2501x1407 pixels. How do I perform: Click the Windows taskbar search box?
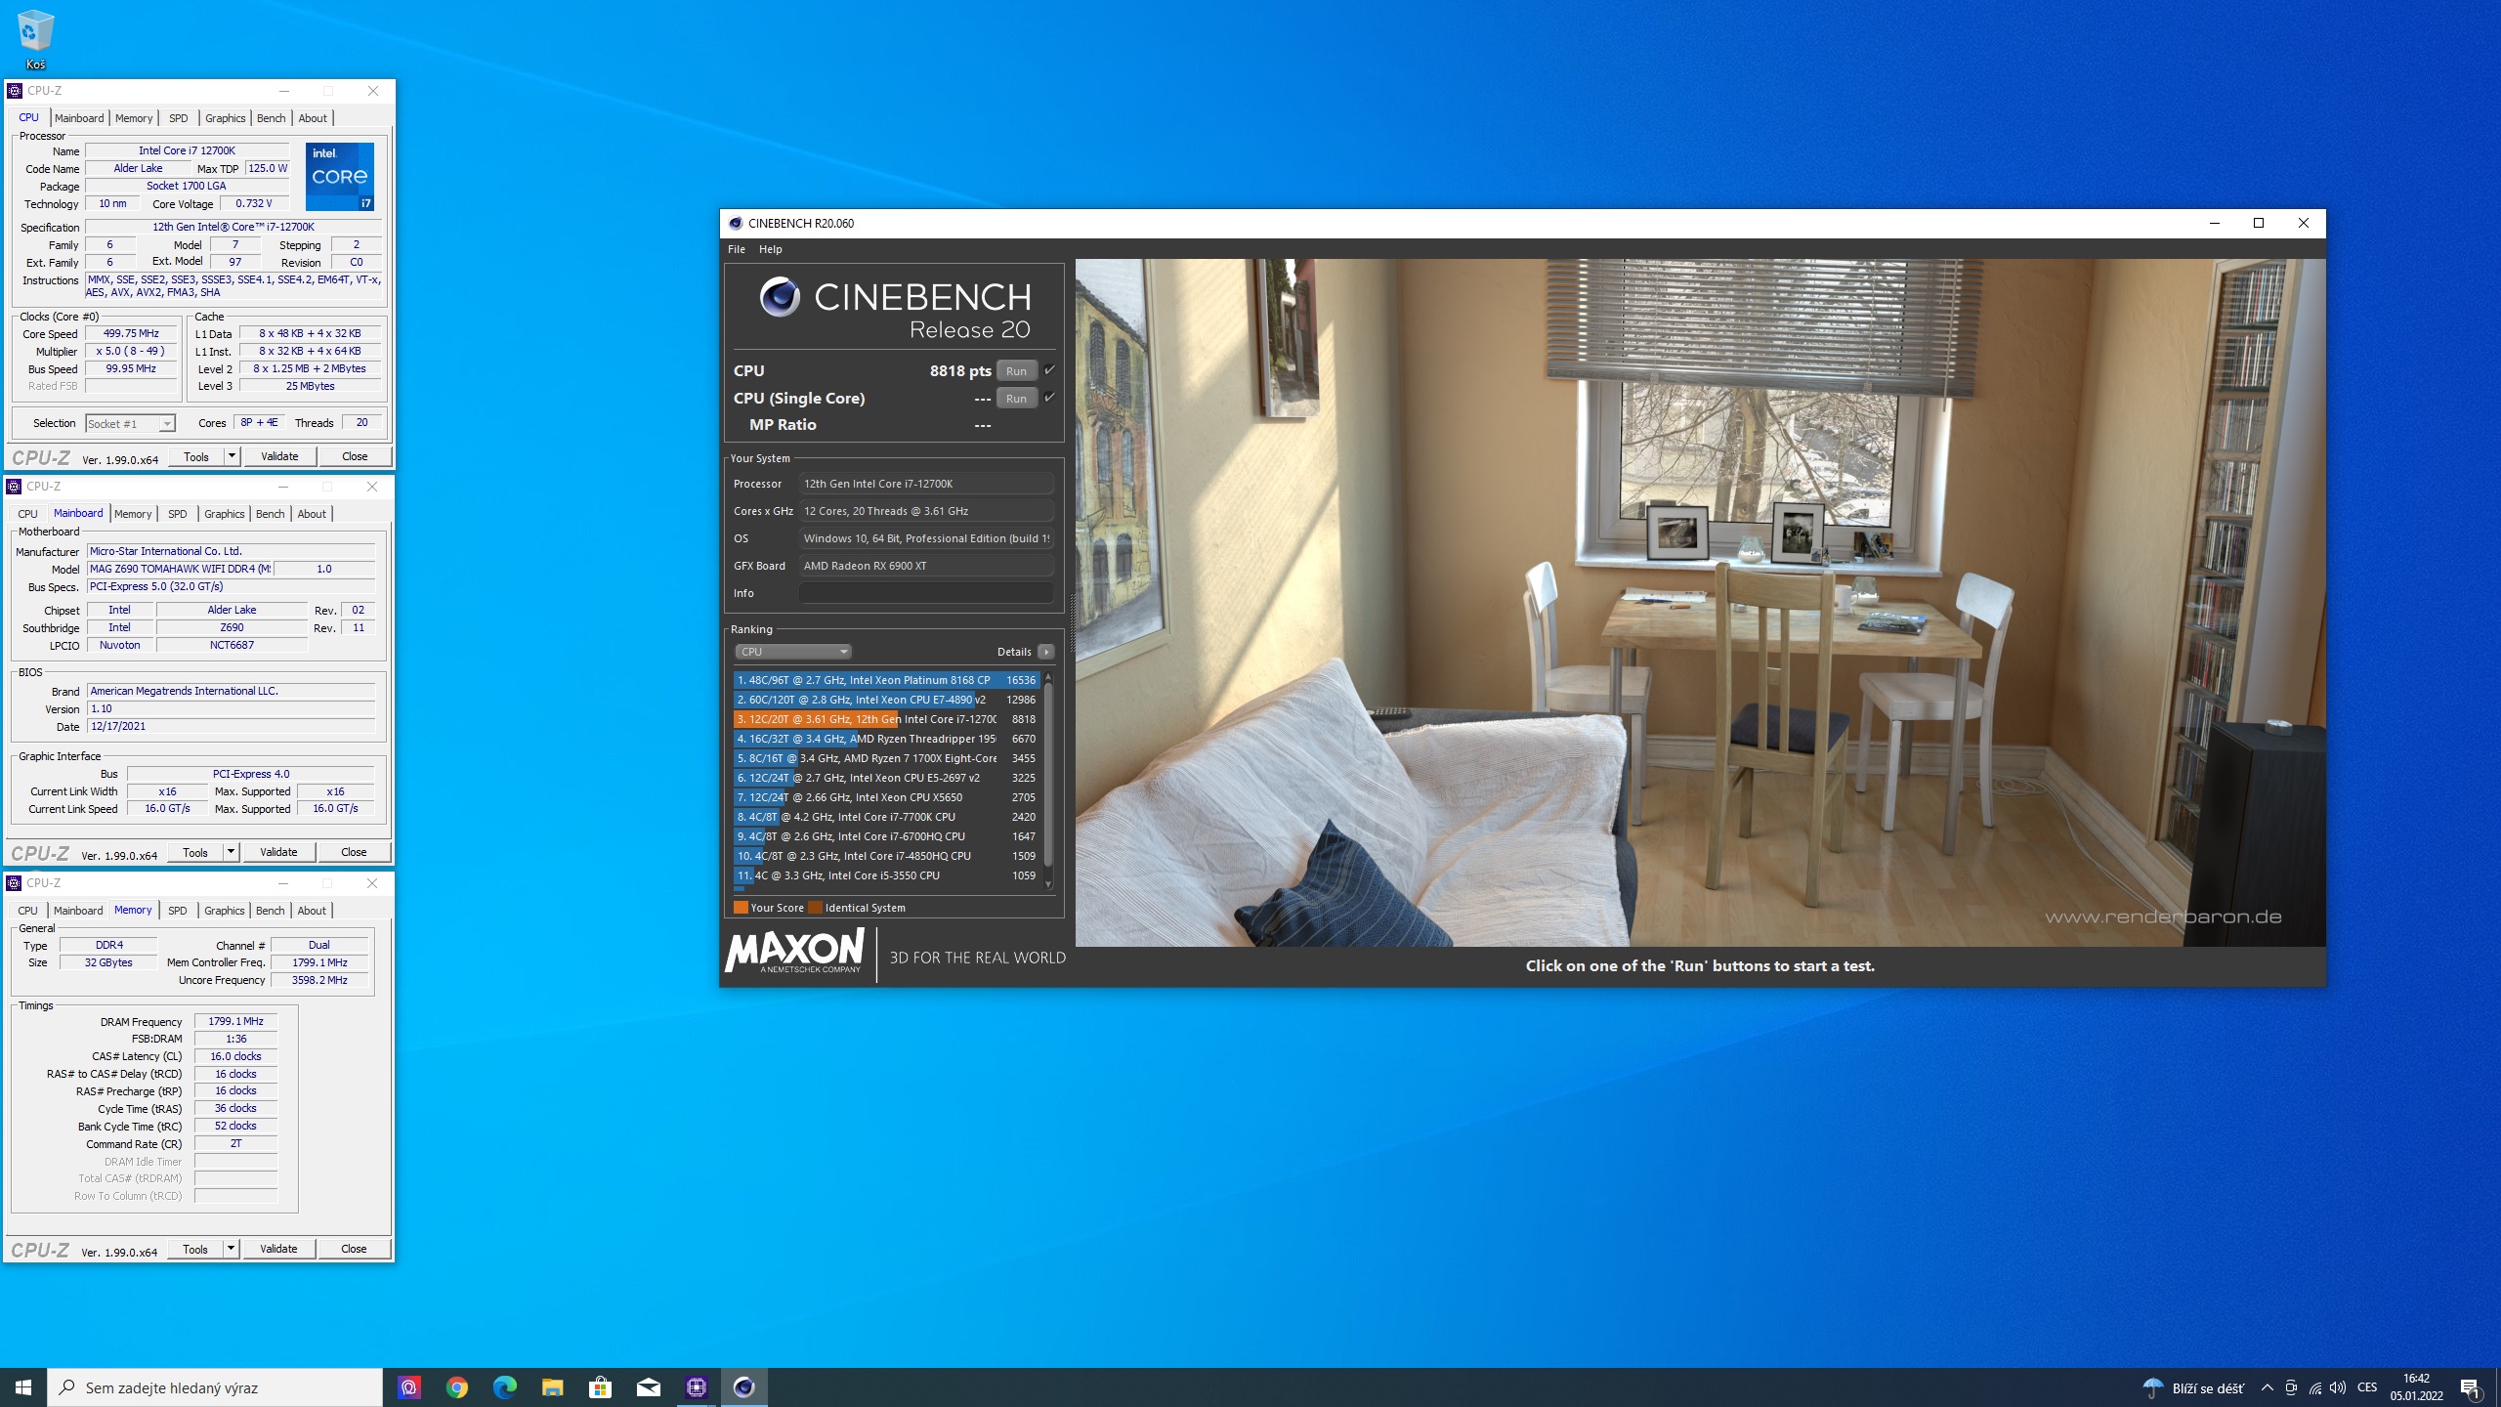coord(215,1387)
